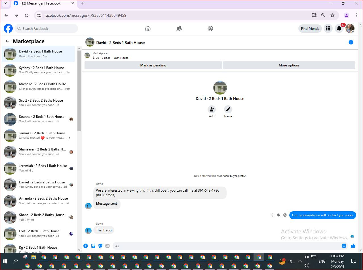Open more actions plus icon in composer

tap(86, 246)
